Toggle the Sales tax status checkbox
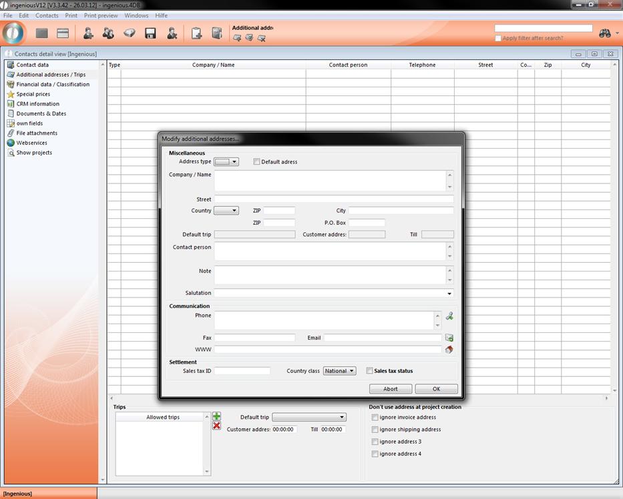Screen dimensions: 623x499 point(370,371)
